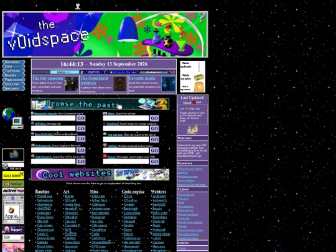Screen dimensions: 336x252
Task: Click GO next to GifCities field
Action: 81,128
